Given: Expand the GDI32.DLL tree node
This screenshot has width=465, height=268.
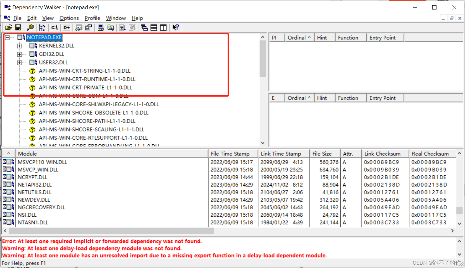Looking at the screenshot, I should 20,54.
